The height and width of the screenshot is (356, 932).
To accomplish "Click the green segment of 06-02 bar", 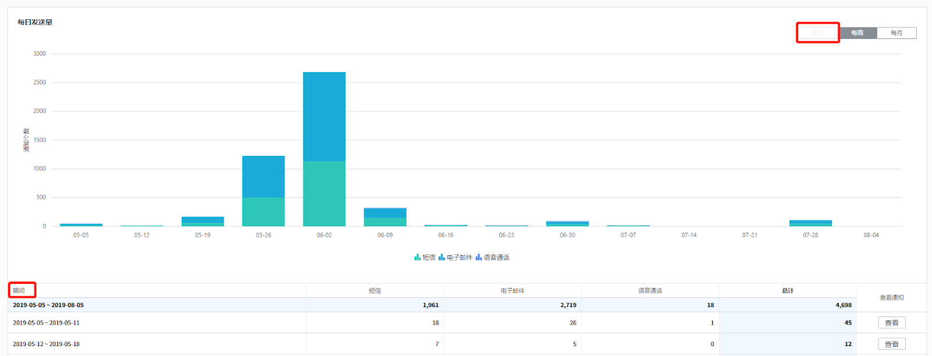I will pyautogui.click(x=324, y=194).
